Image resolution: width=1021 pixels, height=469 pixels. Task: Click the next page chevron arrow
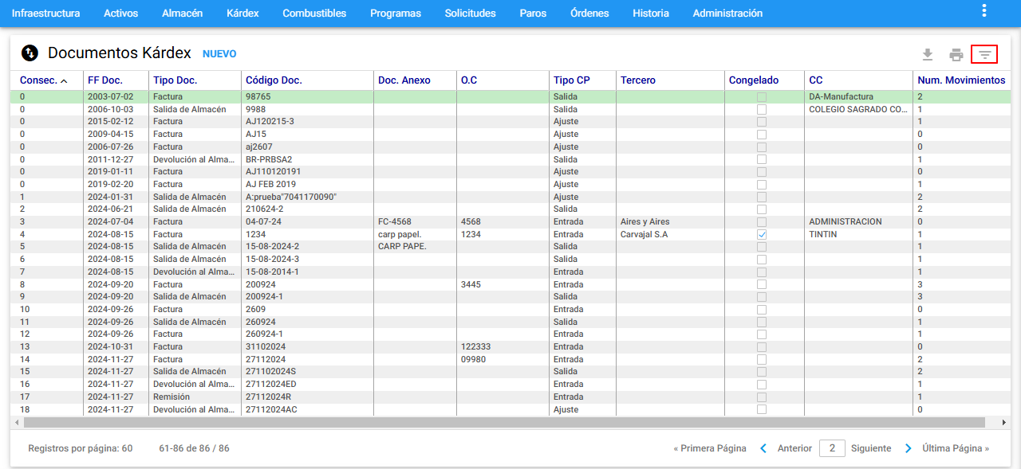click(x=908, y=448)
